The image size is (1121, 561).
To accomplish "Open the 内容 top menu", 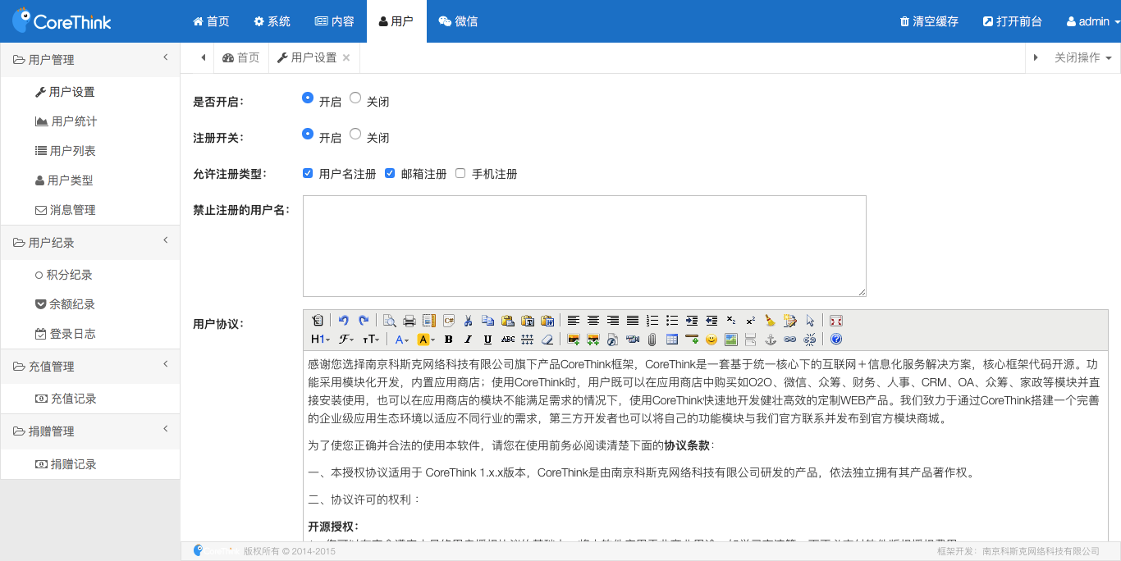I will tap(334, 21).
